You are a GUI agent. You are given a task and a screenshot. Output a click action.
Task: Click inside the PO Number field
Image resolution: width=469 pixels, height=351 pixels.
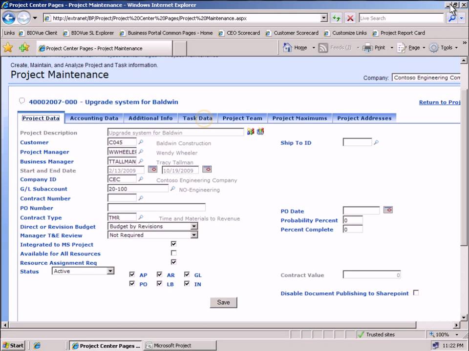(156, 208)
